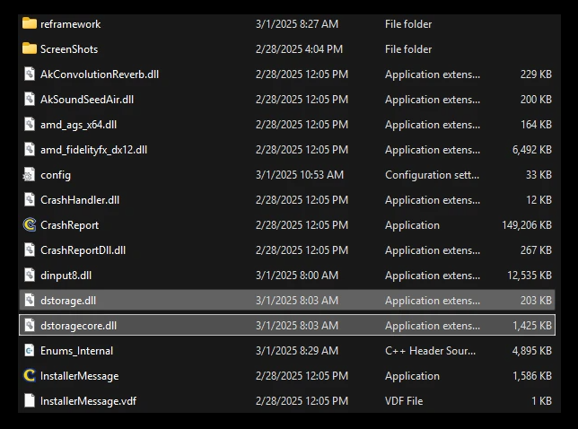This screenshot has width=578, height=429.
Task: Select the InstallerMessage application icon
Action: click(29, 376)
